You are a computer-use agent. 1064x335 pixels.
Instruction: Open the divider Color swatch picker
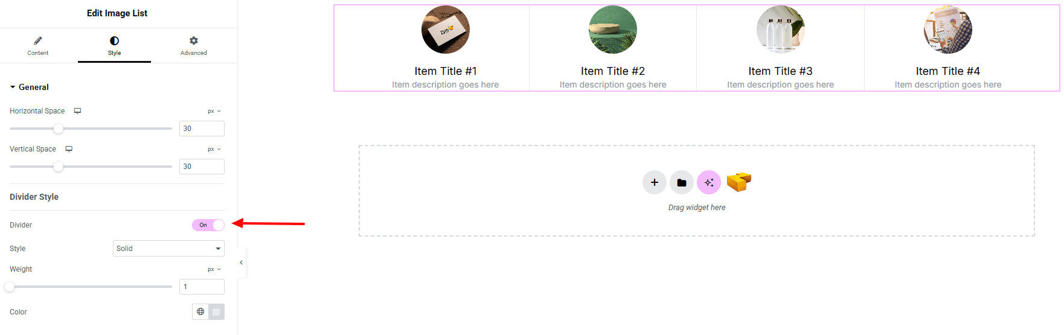[x=216, y=312]
